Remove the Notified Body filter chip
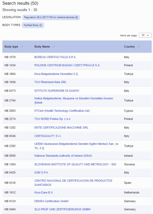This screenshot has width=153, height=214. [x=41, y=25]
